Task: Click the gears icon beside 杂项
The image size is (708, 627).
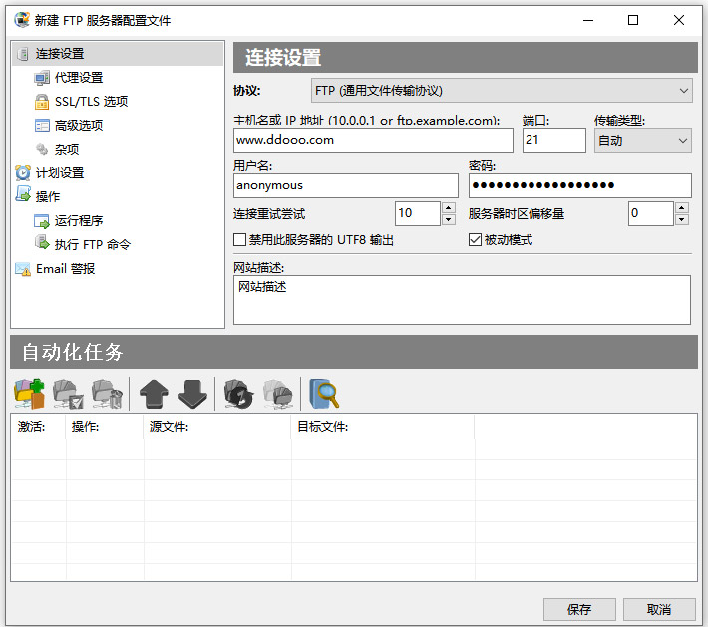Action: click(x=42, y=149)
